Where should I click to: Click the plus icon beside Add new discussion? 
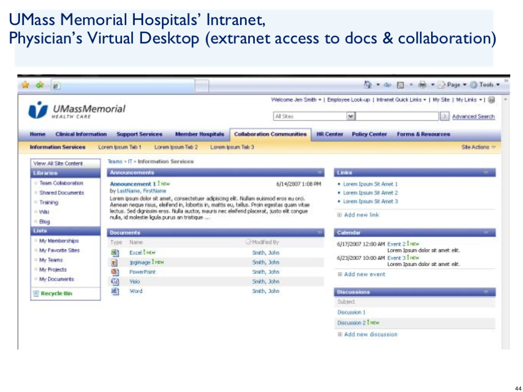(340, 334)
